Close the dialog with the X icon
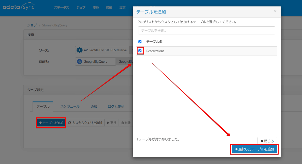The height and width of the screenshot is (164, 302). pos(275,11)
